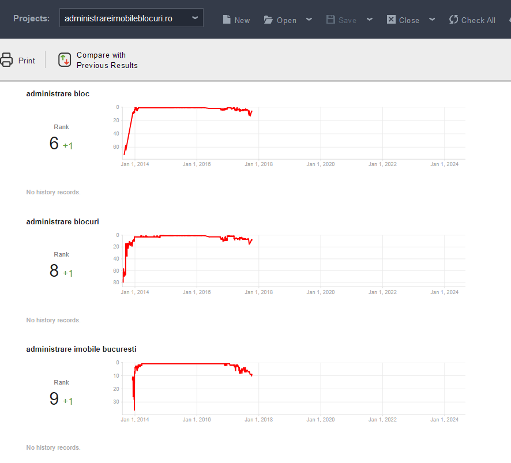Click the Close project X icon
Viewport: 511px width, 463px height.
392,19
